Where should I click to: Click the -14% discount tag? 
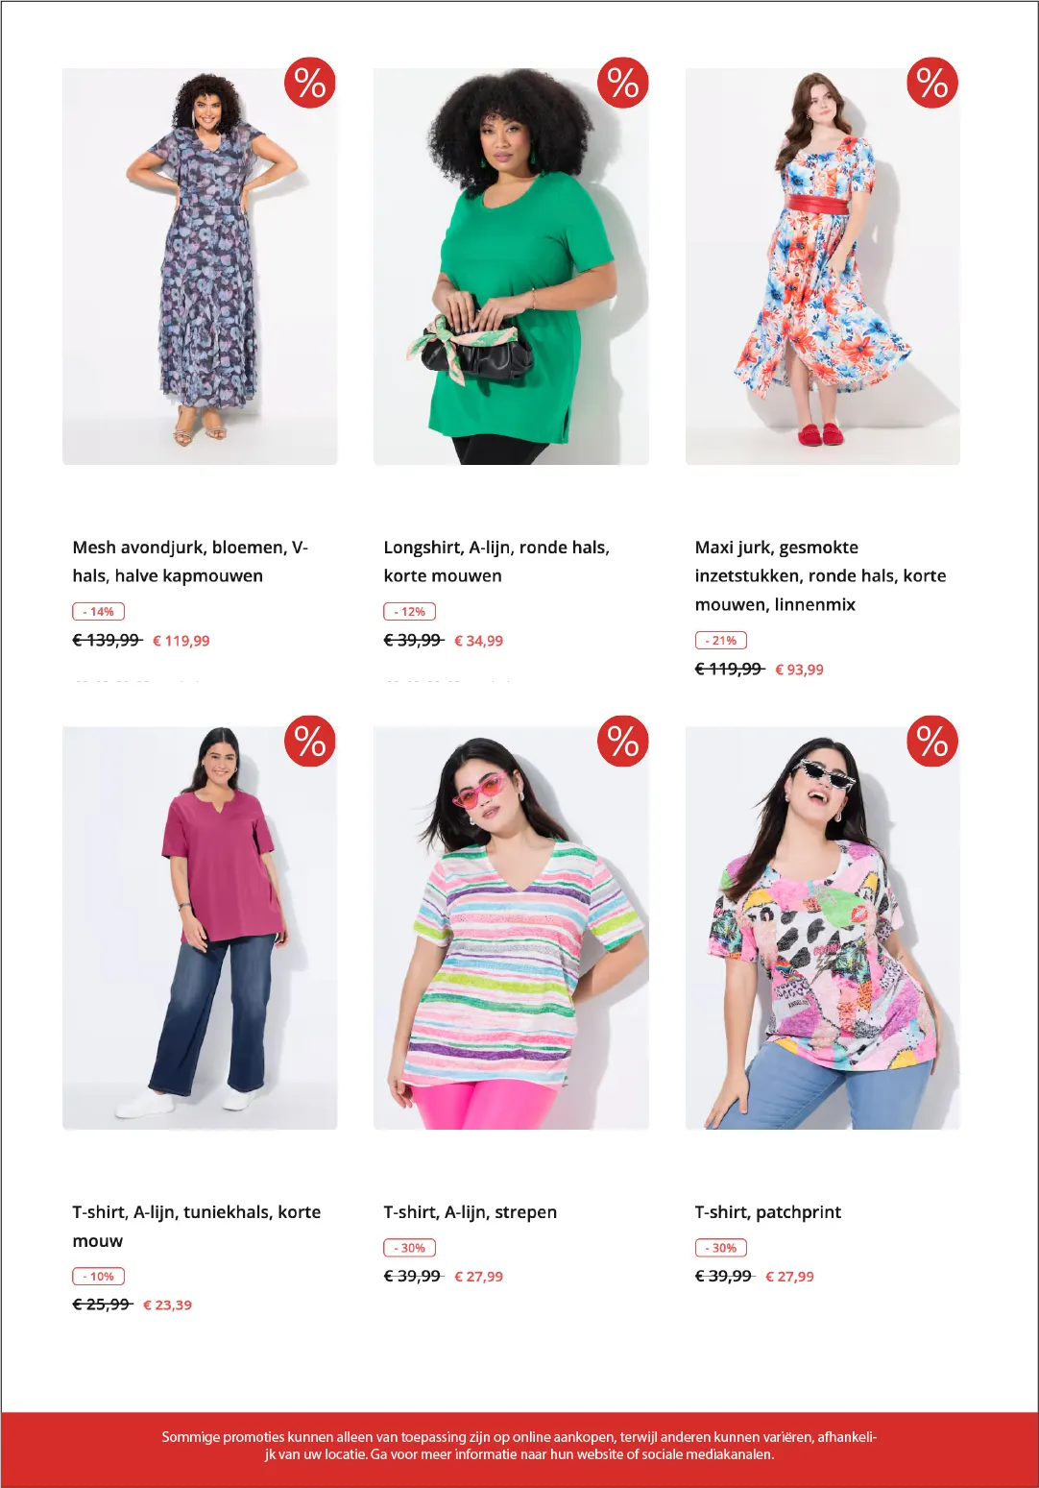(x=98, y=611)
